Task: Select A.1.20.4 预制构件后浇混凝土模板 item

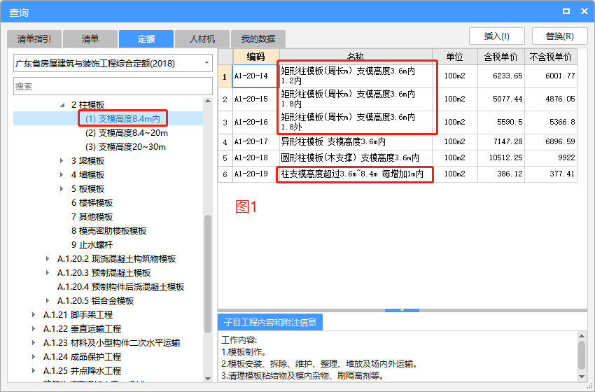Action: coord(120,287)
